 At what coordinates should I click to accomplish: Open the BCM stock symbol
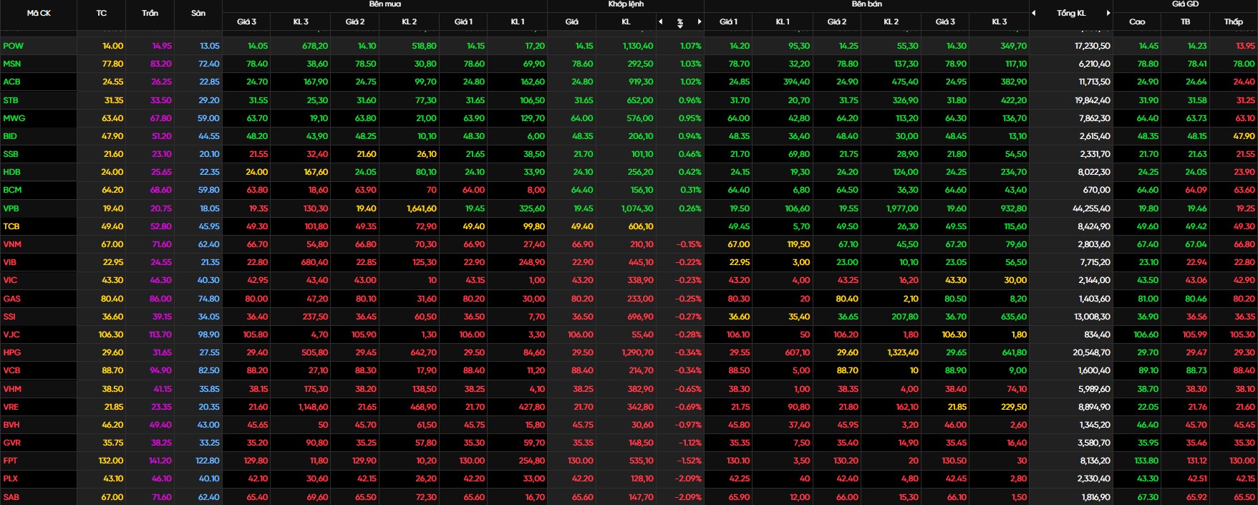[12, 190]
